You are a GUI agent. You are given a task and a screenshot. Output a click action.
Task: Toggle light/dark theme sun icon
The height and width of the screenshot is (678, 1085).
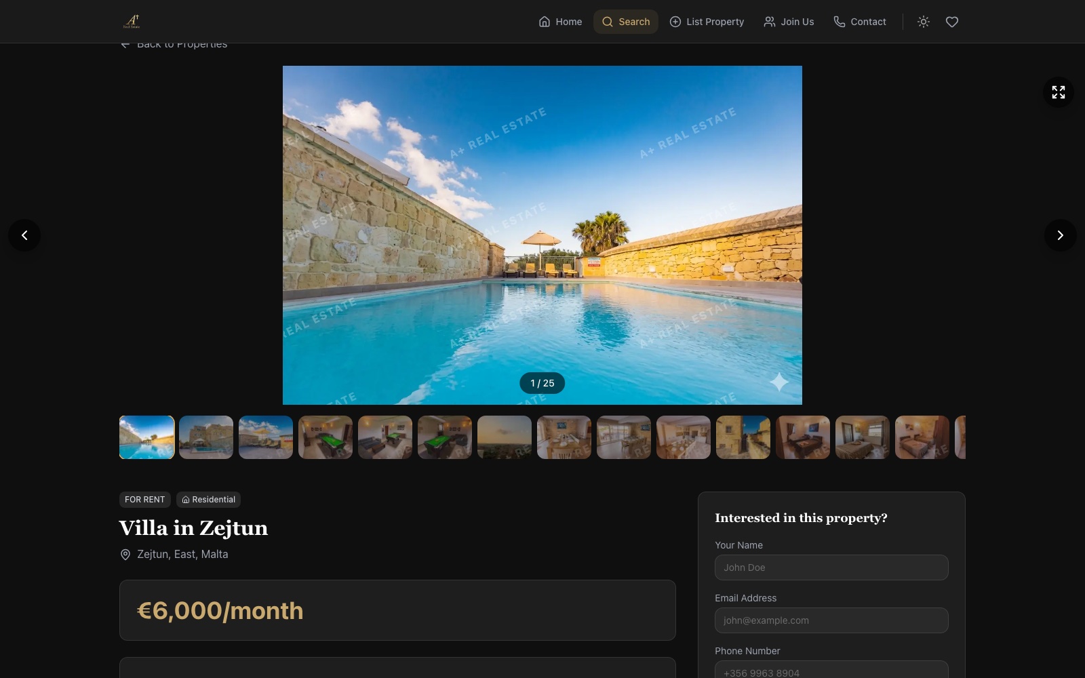(924, 22)
